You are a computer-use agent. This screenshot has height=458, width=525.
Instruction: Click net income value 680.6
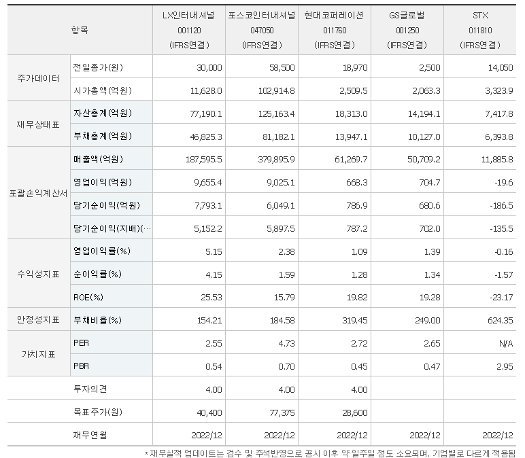430,206
